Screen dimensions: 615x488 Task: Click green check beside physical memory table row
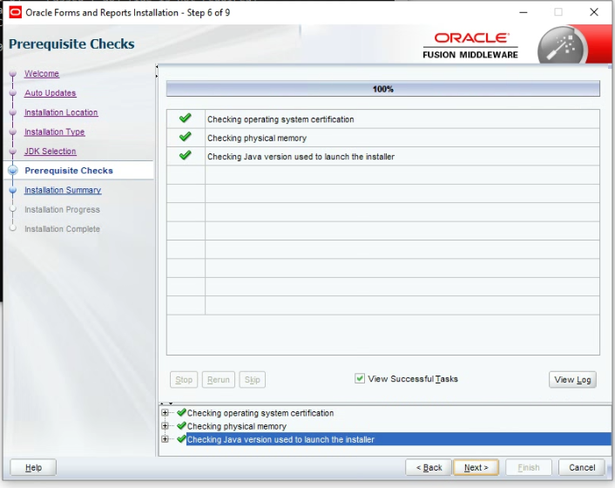(186, 137)
